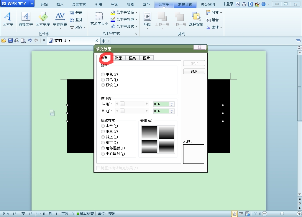Open the 页面布局 ribbon tab
Screen dimensions: 302x217
(79, 4)
